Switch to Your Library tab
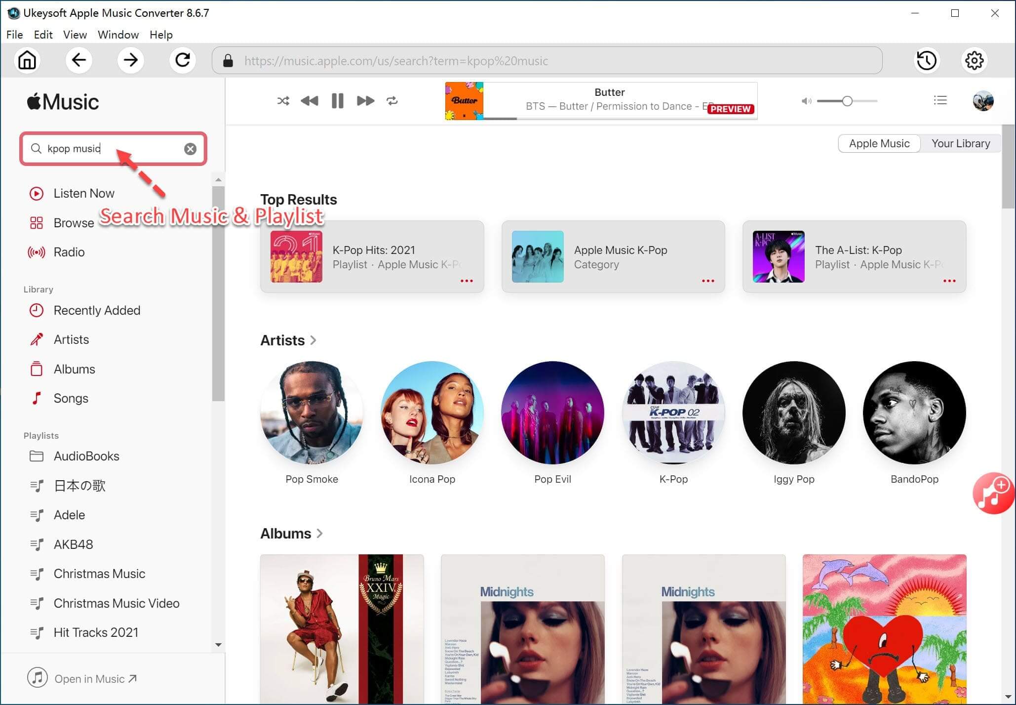 (x=960, y=143)
